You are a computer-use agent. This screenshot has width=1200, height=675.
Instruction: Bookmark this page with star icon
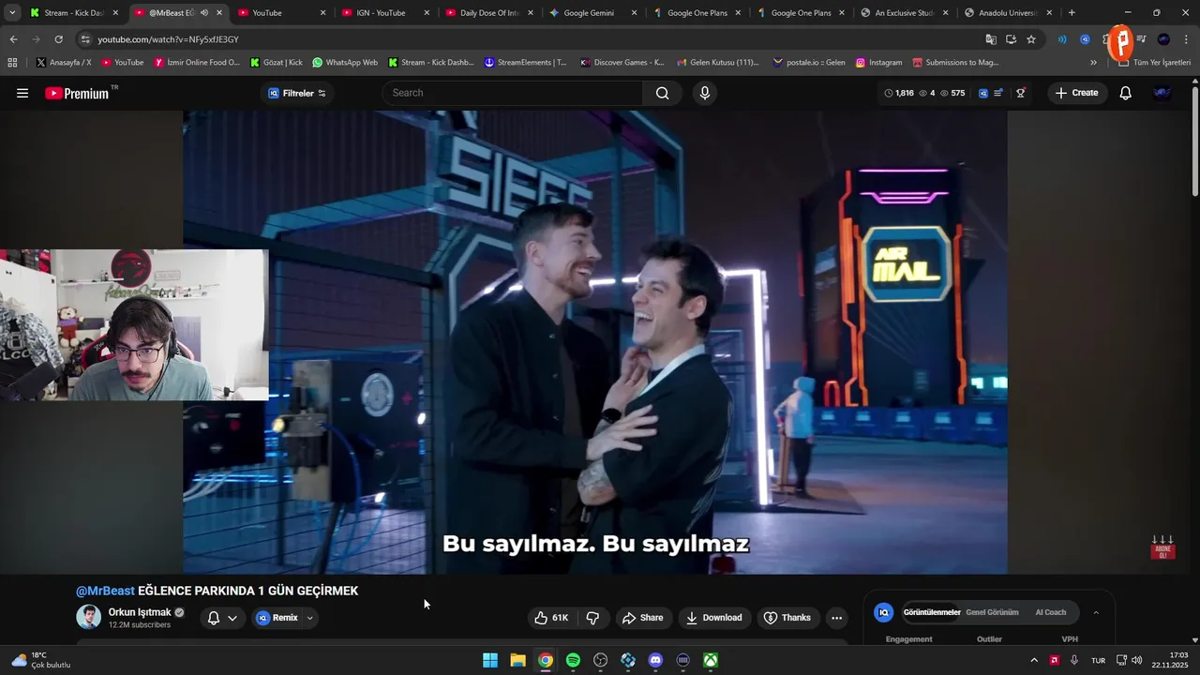(1031, 39)
